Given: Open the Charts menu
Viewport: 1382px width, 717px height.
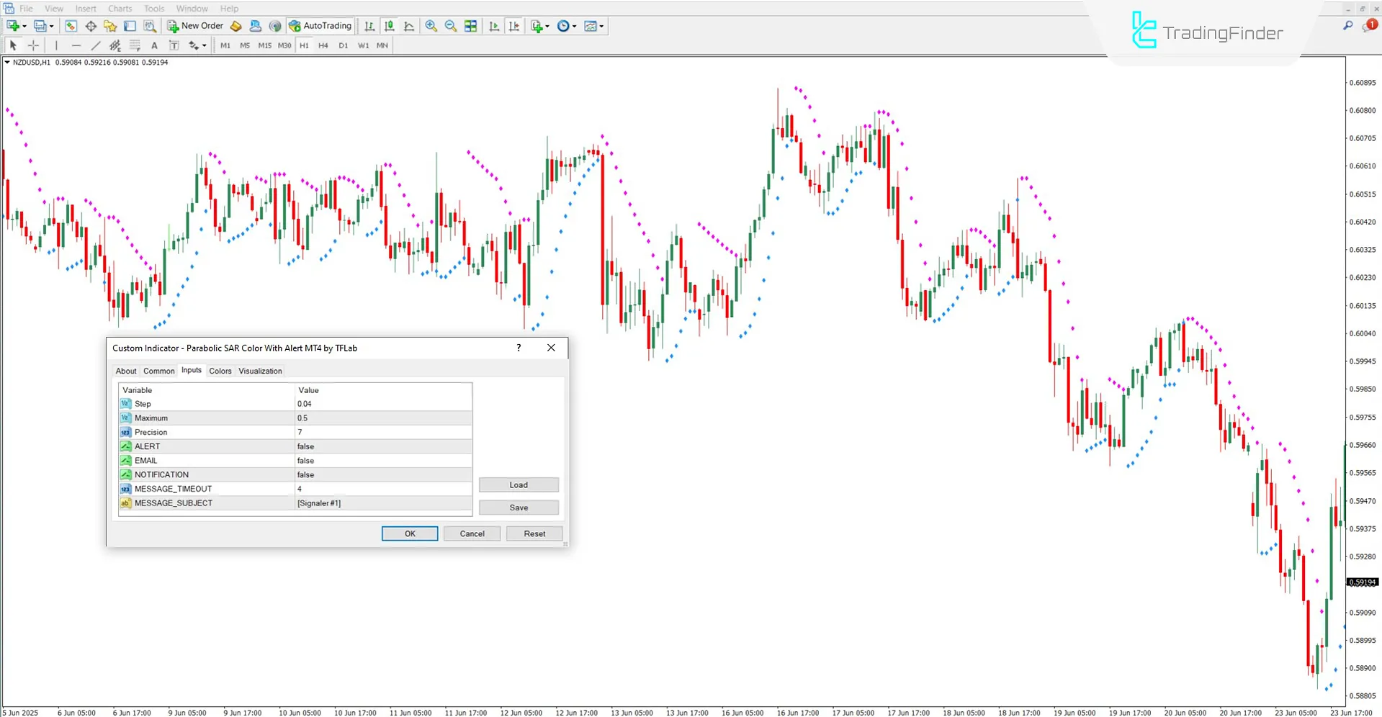Looking at the screenshot, I should [x=120, y=8].
